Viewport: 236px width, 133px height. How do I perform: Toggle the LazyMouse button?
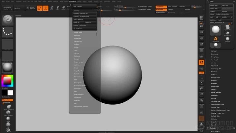161,7
